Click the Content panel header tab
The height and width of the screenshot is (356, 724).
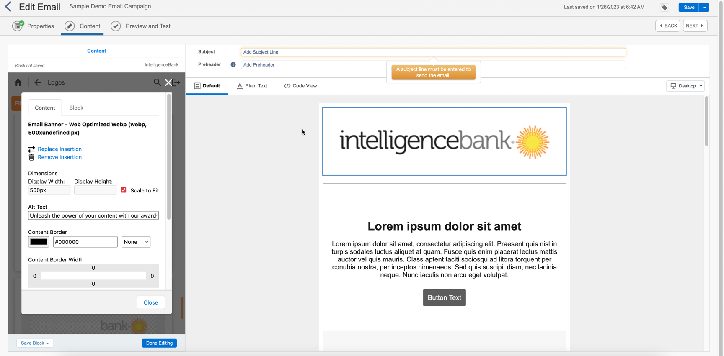tap(96, 51)
